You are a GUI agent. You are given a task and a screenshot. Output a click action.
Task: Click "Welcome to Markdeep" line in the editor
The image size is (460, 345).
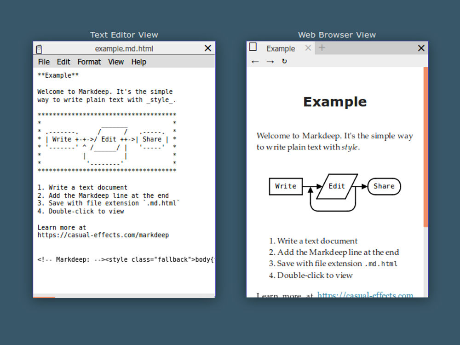pyautogui.click(x=105, y=92)
